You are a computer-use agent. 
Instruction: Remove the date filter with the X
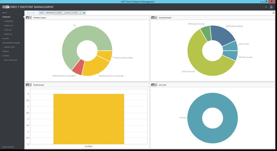point(84,13)
